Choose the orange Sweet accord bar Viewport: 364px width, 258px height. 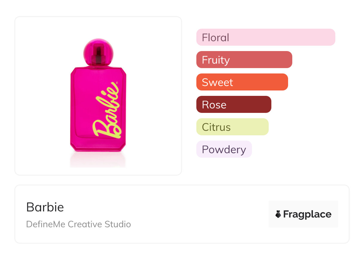(242, 82)
